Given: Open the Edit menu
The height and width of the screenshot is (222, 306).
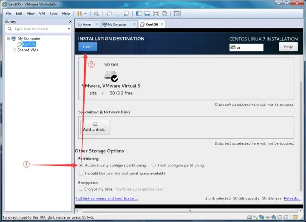Looking at the screenshot, I should pyautogui.click(x=19, y=14).
